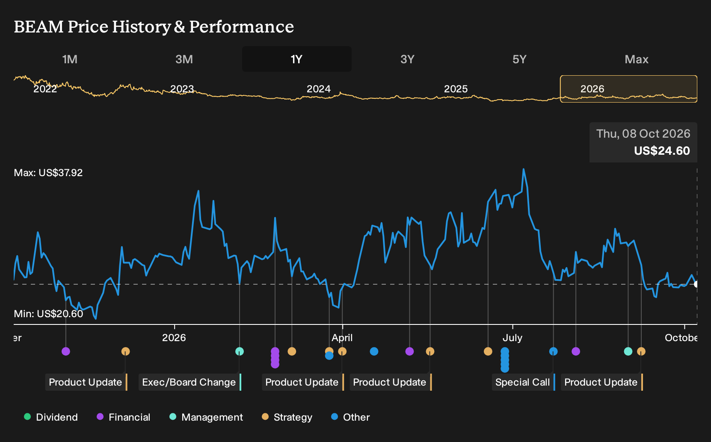Toggle the Strategy legend filter
Viewport: 711px width, 442px height.
[x=287, y=417]
